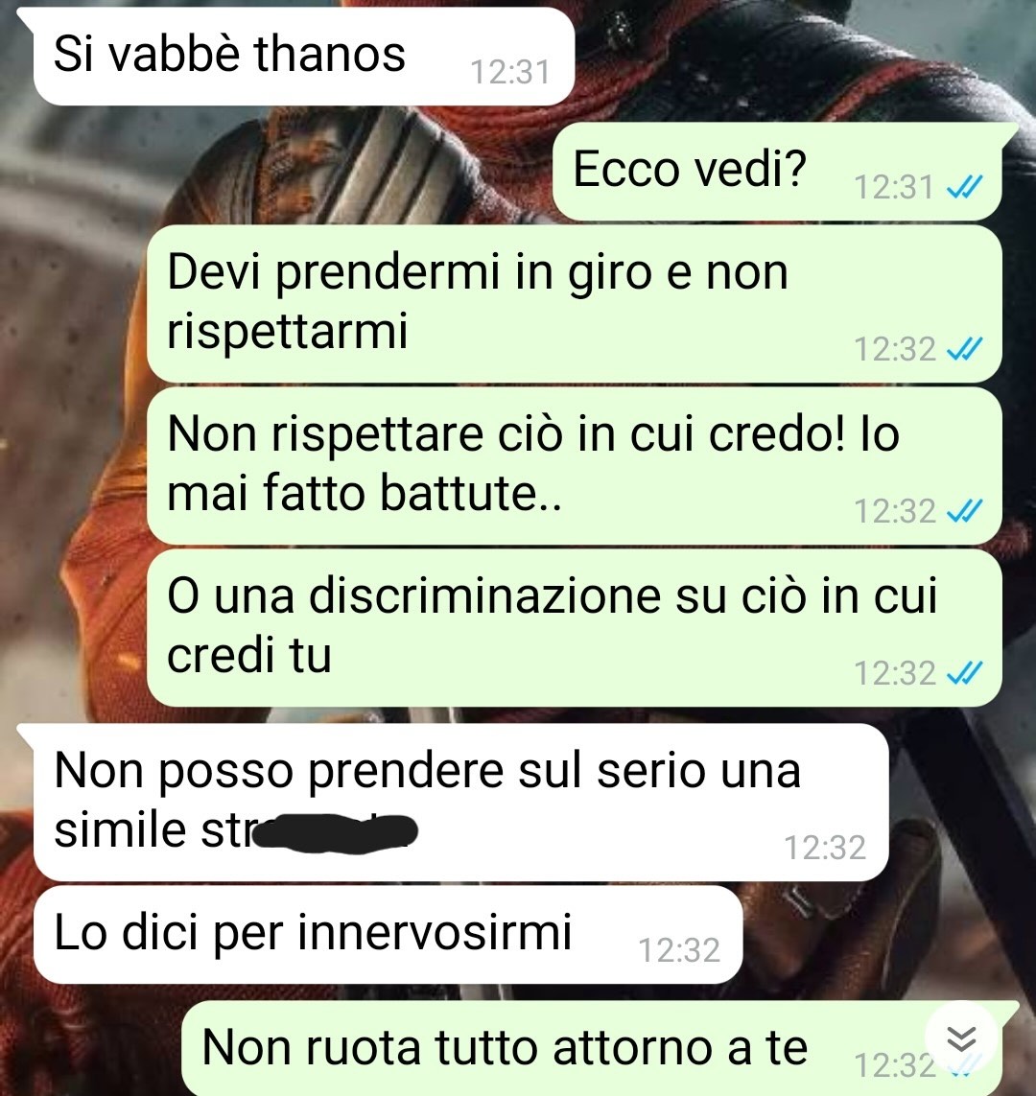Click the 12:32 timestamp on 'credi tu' message
The width and height of the screenshot is (1036, 1096).
click(x=895, y=673)
